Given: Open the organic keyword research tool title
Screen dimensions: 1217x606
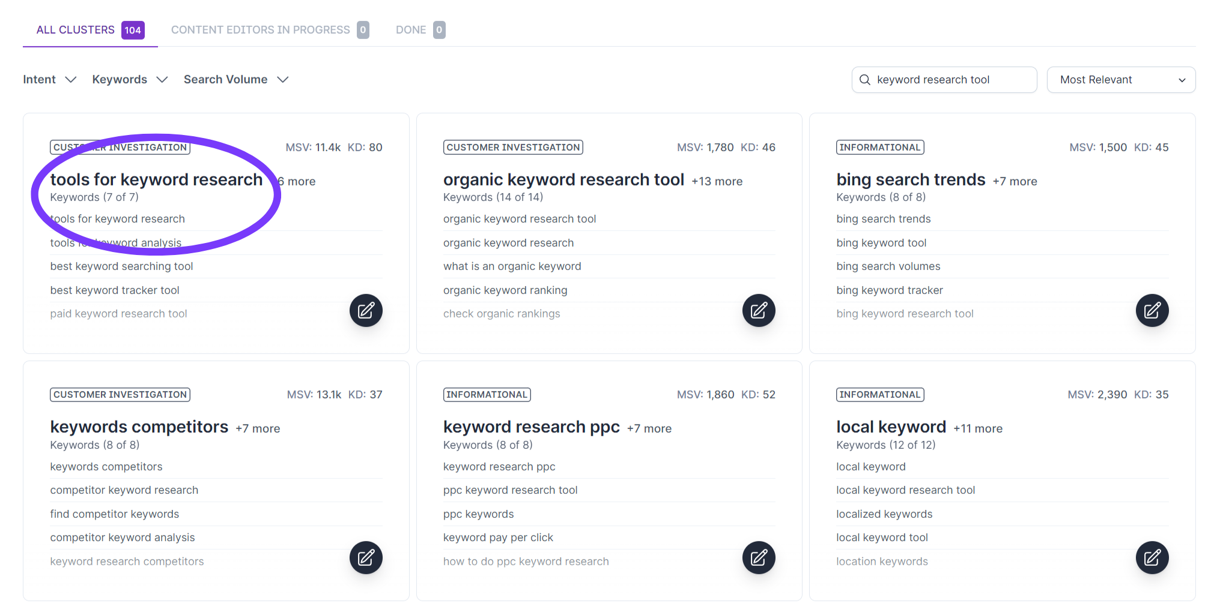Looking at the screenshot, I should [x=563, y=179].
